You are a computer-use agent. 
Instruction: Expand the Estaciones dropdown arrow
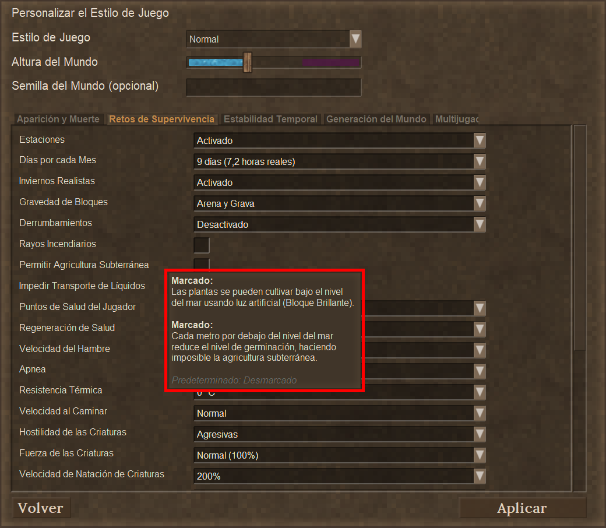[479, 140]
